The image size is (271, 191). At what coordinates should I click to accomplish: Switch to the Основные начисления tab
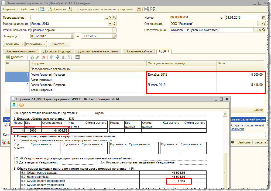coord(21,51)
